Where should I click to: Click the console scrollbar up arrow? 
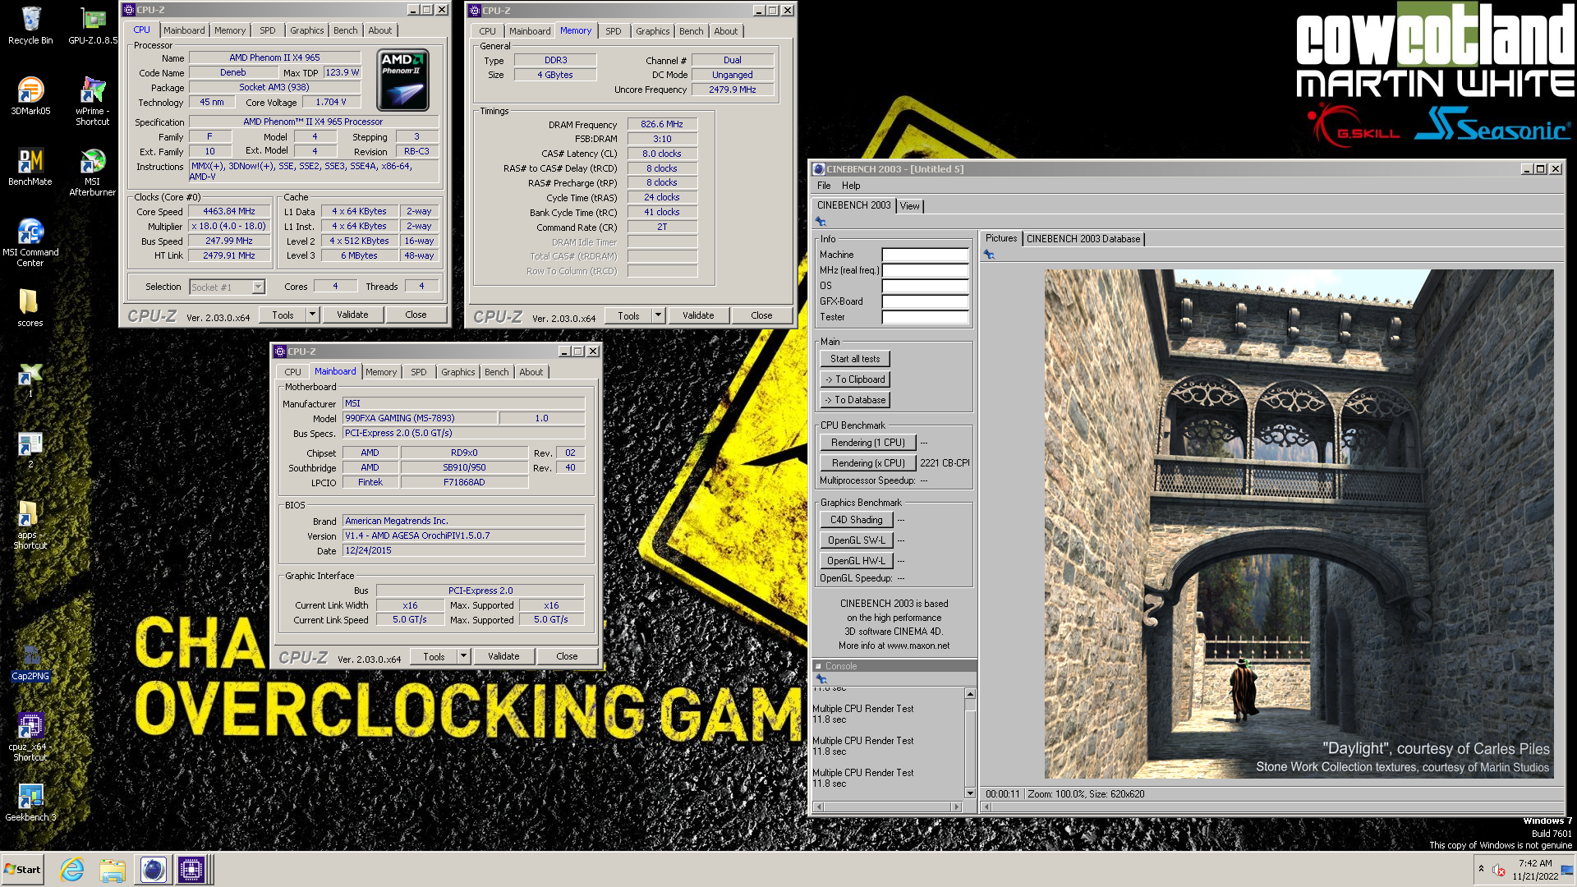(970, 694)
